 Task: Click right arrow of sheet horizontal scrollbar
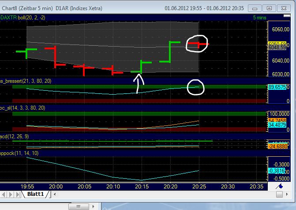(287, 194)
